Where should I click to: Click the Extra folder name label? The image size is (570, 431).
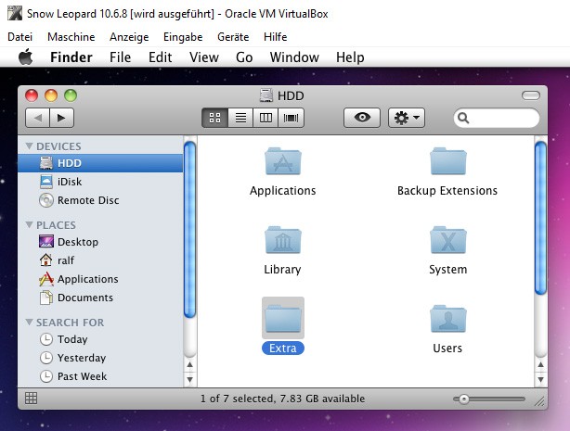pyautogui.click(x=283, y=349)
